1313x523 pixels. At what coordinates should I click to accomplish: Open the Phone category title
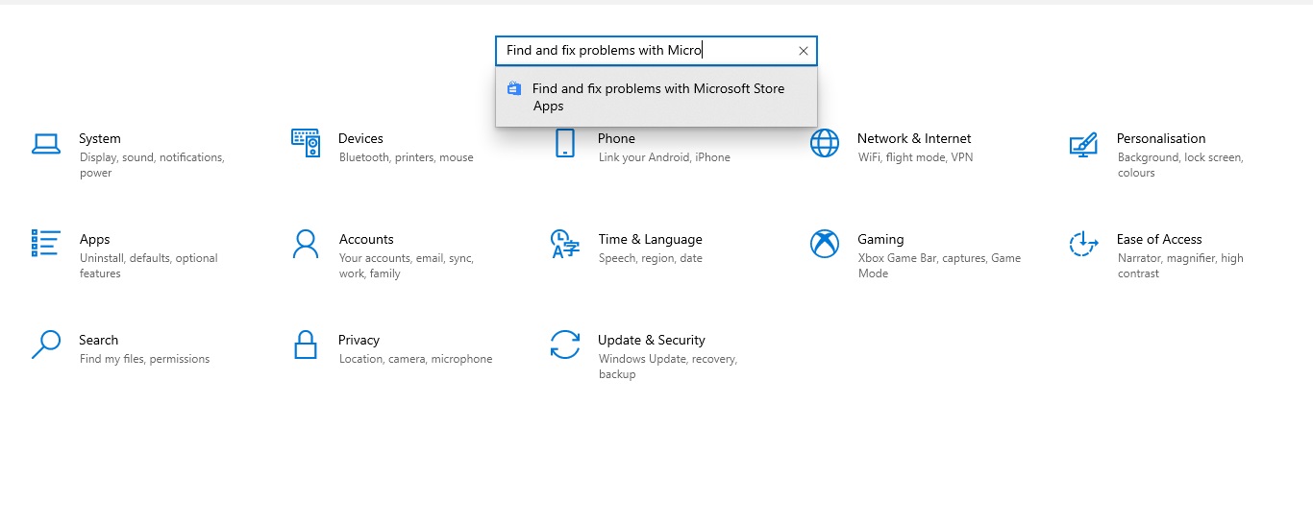616,138
